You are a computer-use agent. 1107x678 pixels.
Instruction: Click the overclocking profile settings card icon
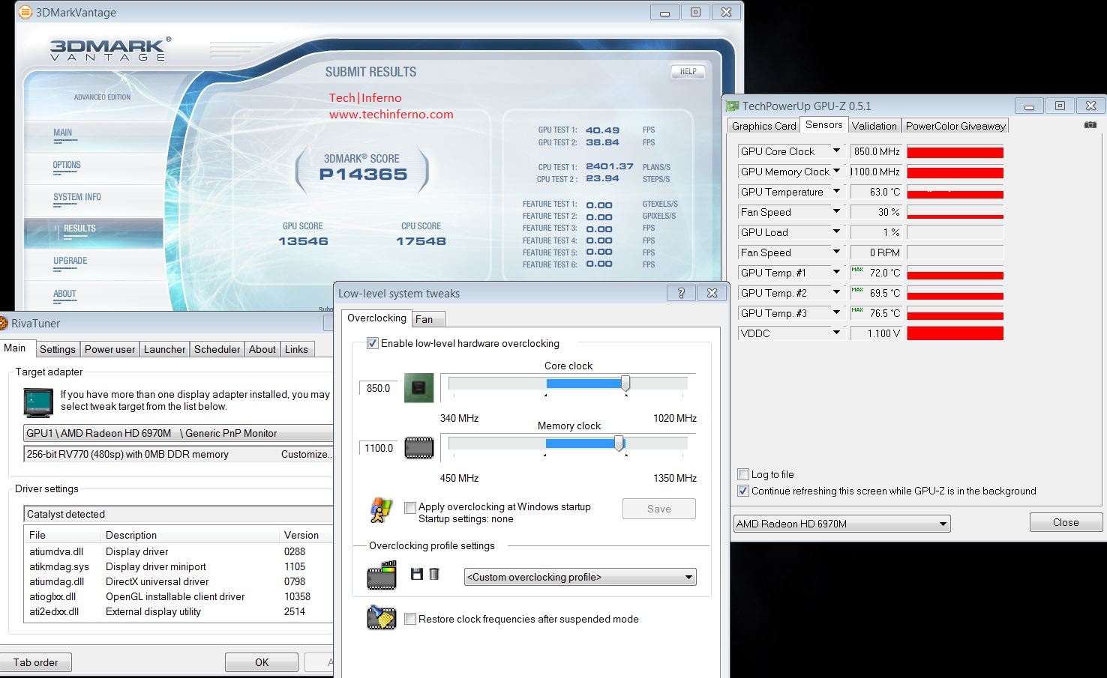pos(382,575)
